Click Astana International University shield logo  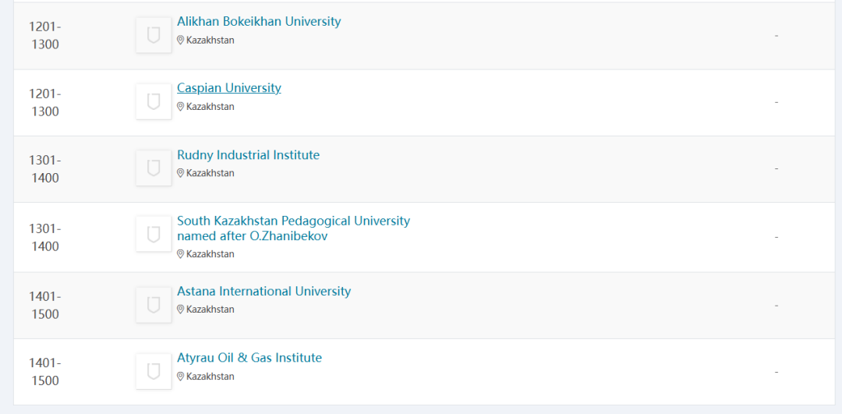154,304
